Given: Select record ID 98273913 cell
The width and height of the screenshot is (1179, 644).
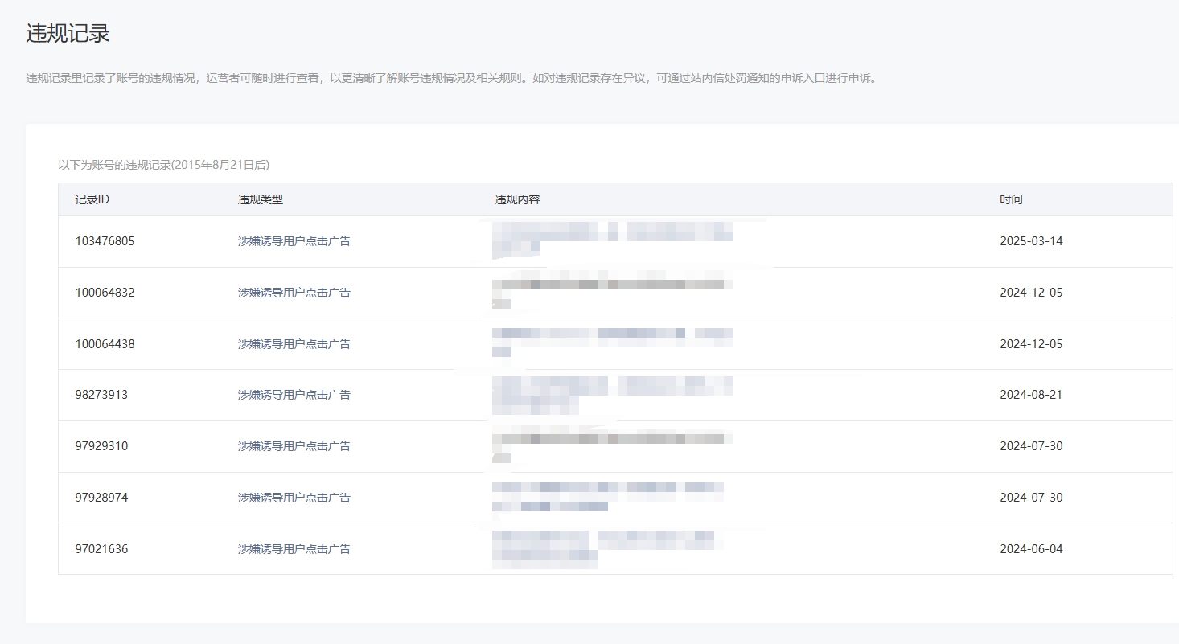Looking at the screenshot, I should point(101,395).
